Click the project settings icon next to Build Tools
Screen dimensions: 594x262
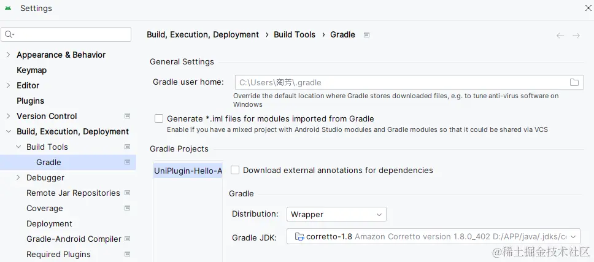tap(128, 147)
